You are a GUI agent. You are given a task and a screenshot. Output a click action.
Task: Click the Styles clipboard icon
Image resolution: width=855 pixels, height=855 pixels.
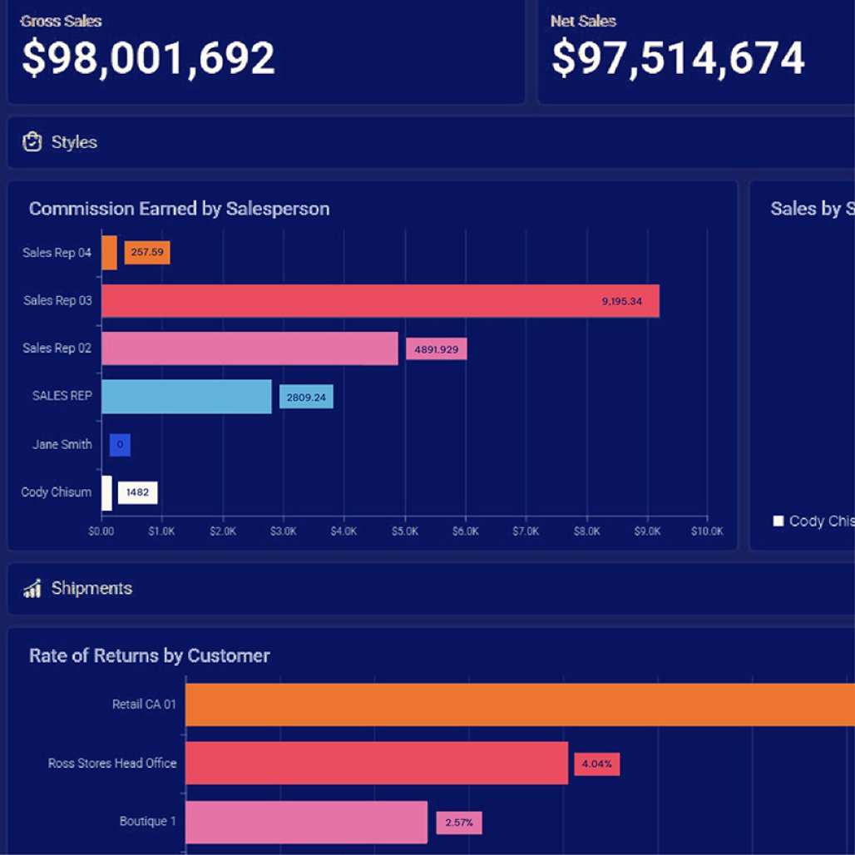(x=32, y=142)
